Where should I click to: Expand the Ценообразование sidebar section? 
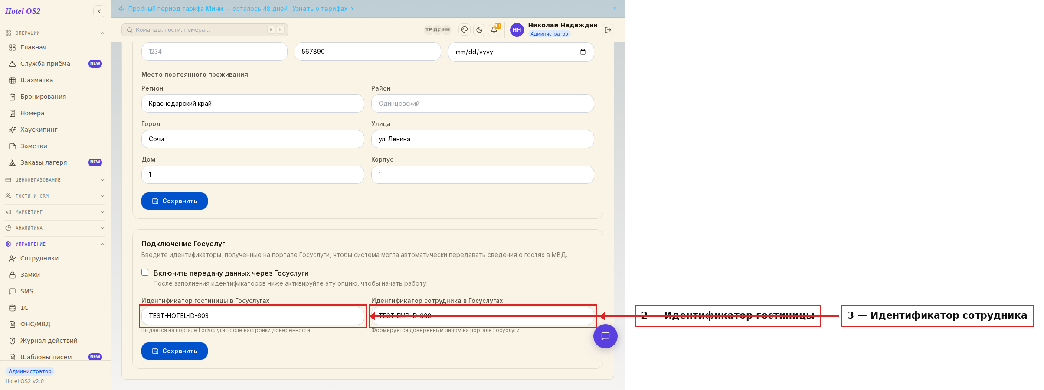[x=55, y=180]
